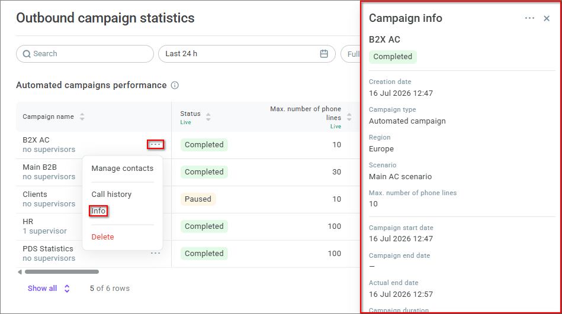Click the Main B2B campaign name
Screen dimensions: 562x314
click(40, 167)
